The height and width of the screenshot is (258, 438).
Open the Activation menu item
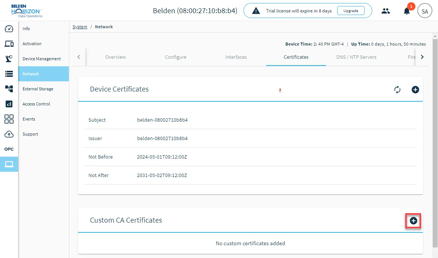44,44
